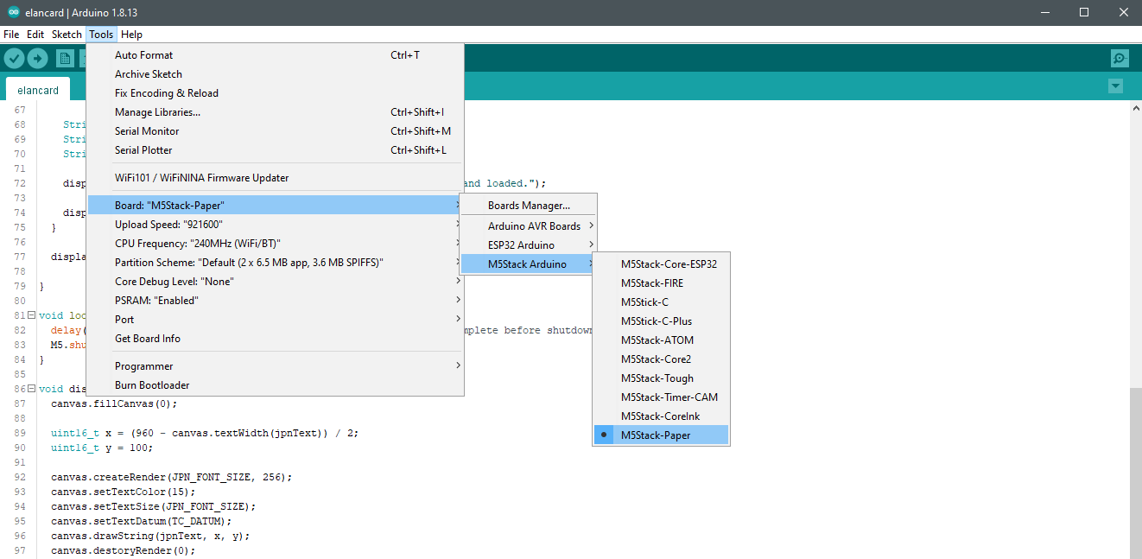
Task: Expand the Programmer submenu
Action: tap(275, 366)
